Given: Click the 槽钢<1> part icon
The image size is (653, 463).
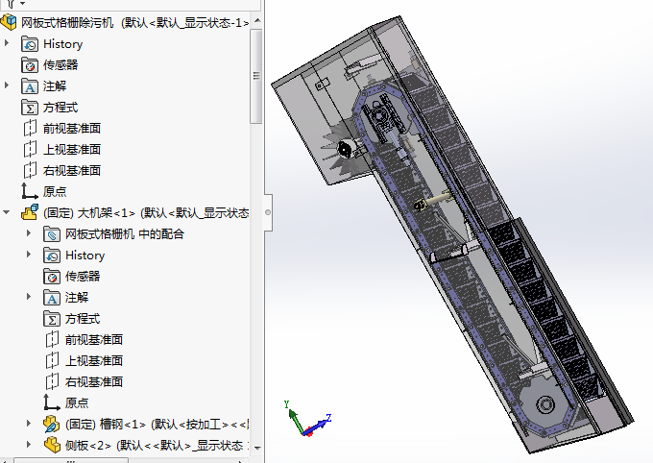Looking at the screenshot, I should tap(52, 425).
